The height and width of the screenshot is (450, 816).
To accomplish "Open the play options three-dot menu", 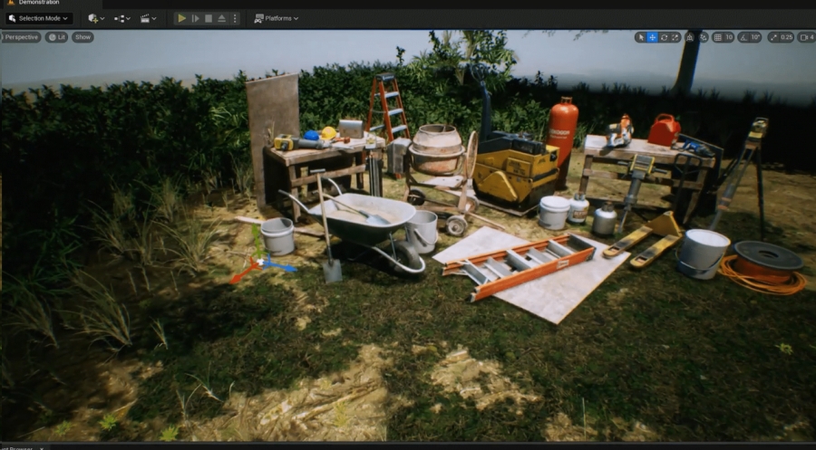I will point(235,18).
